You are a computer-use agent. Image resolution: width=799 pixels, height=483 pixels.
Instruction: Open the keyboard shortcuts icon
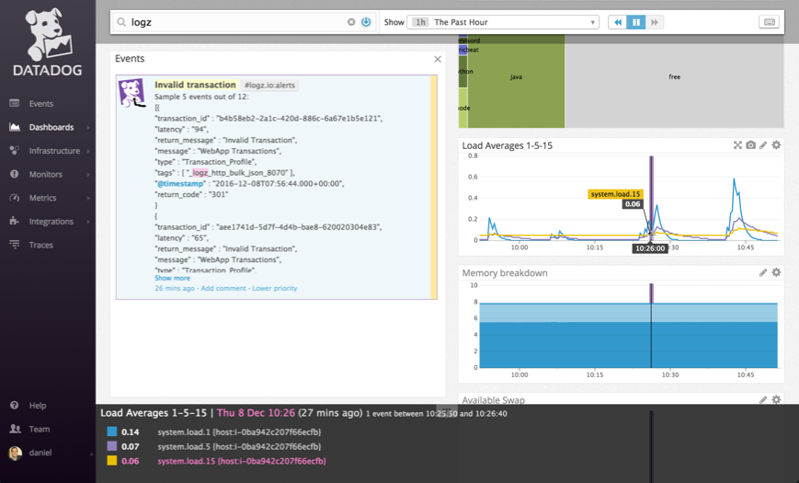tap(770, 22)
